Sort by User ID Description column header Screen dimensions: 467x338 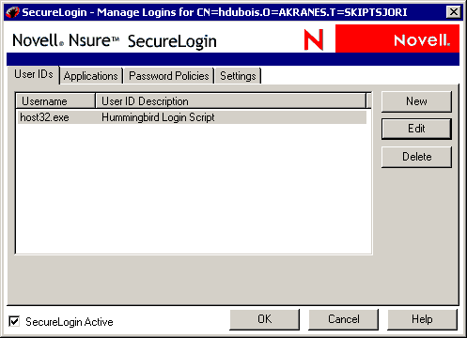(x=231, y=101)
